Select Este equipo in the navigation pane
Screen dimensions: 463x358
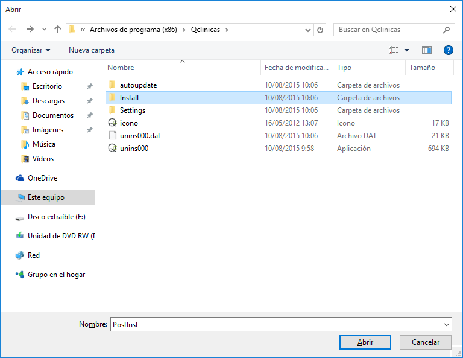click(46, 197)
